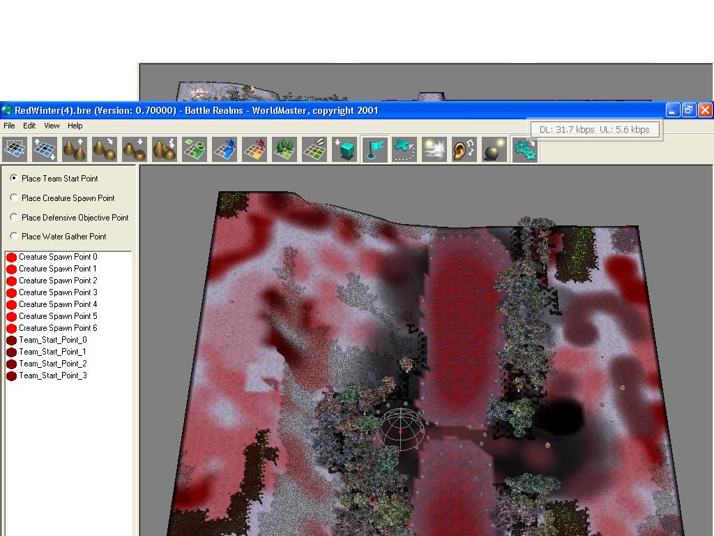Select the green tile texture paint tool

(195, 149)
